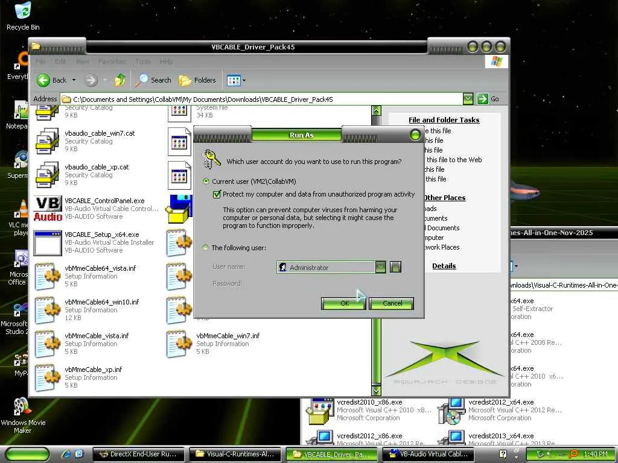This screenshot has height=463, width=618.
Task: Open the Back history dropdown arrow
Action: tap(74, 80)
